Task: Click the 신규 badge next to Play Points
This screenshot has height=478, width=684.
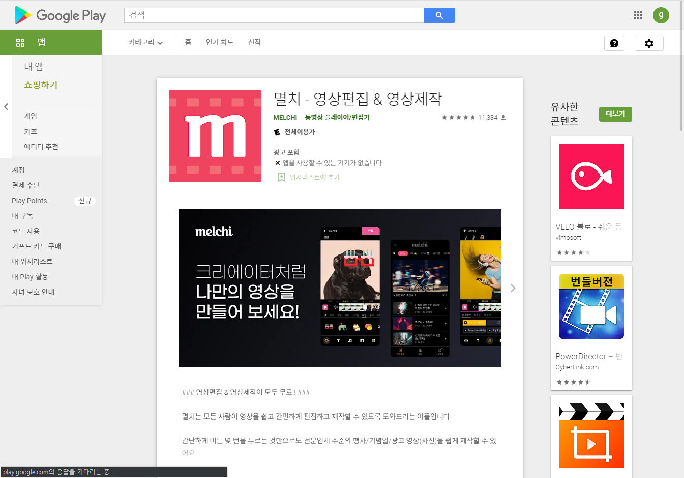Action: point(85,201)
